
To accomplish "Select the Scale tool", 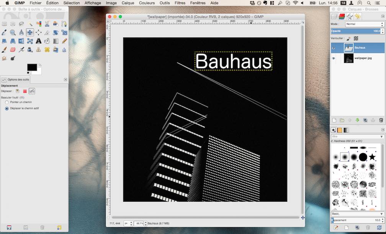I will (64, 32).
